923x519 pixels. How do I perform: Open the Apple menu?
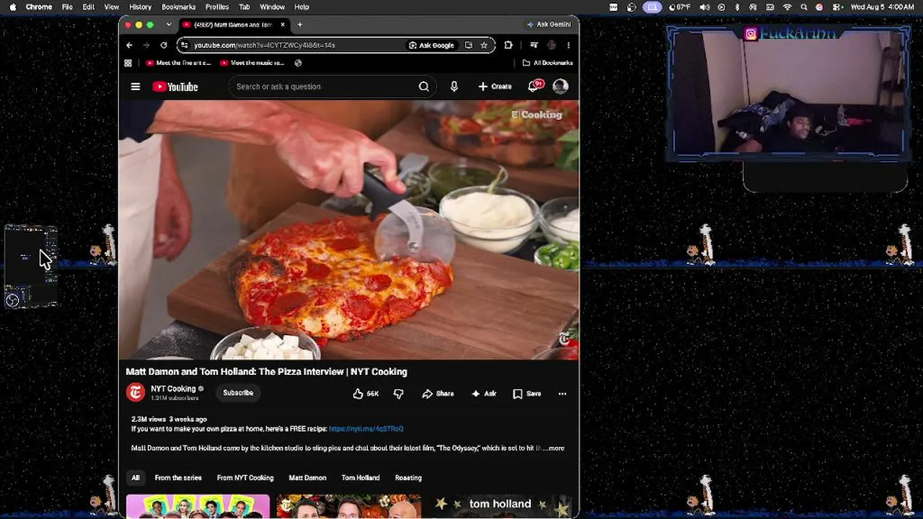coord(12,6)
